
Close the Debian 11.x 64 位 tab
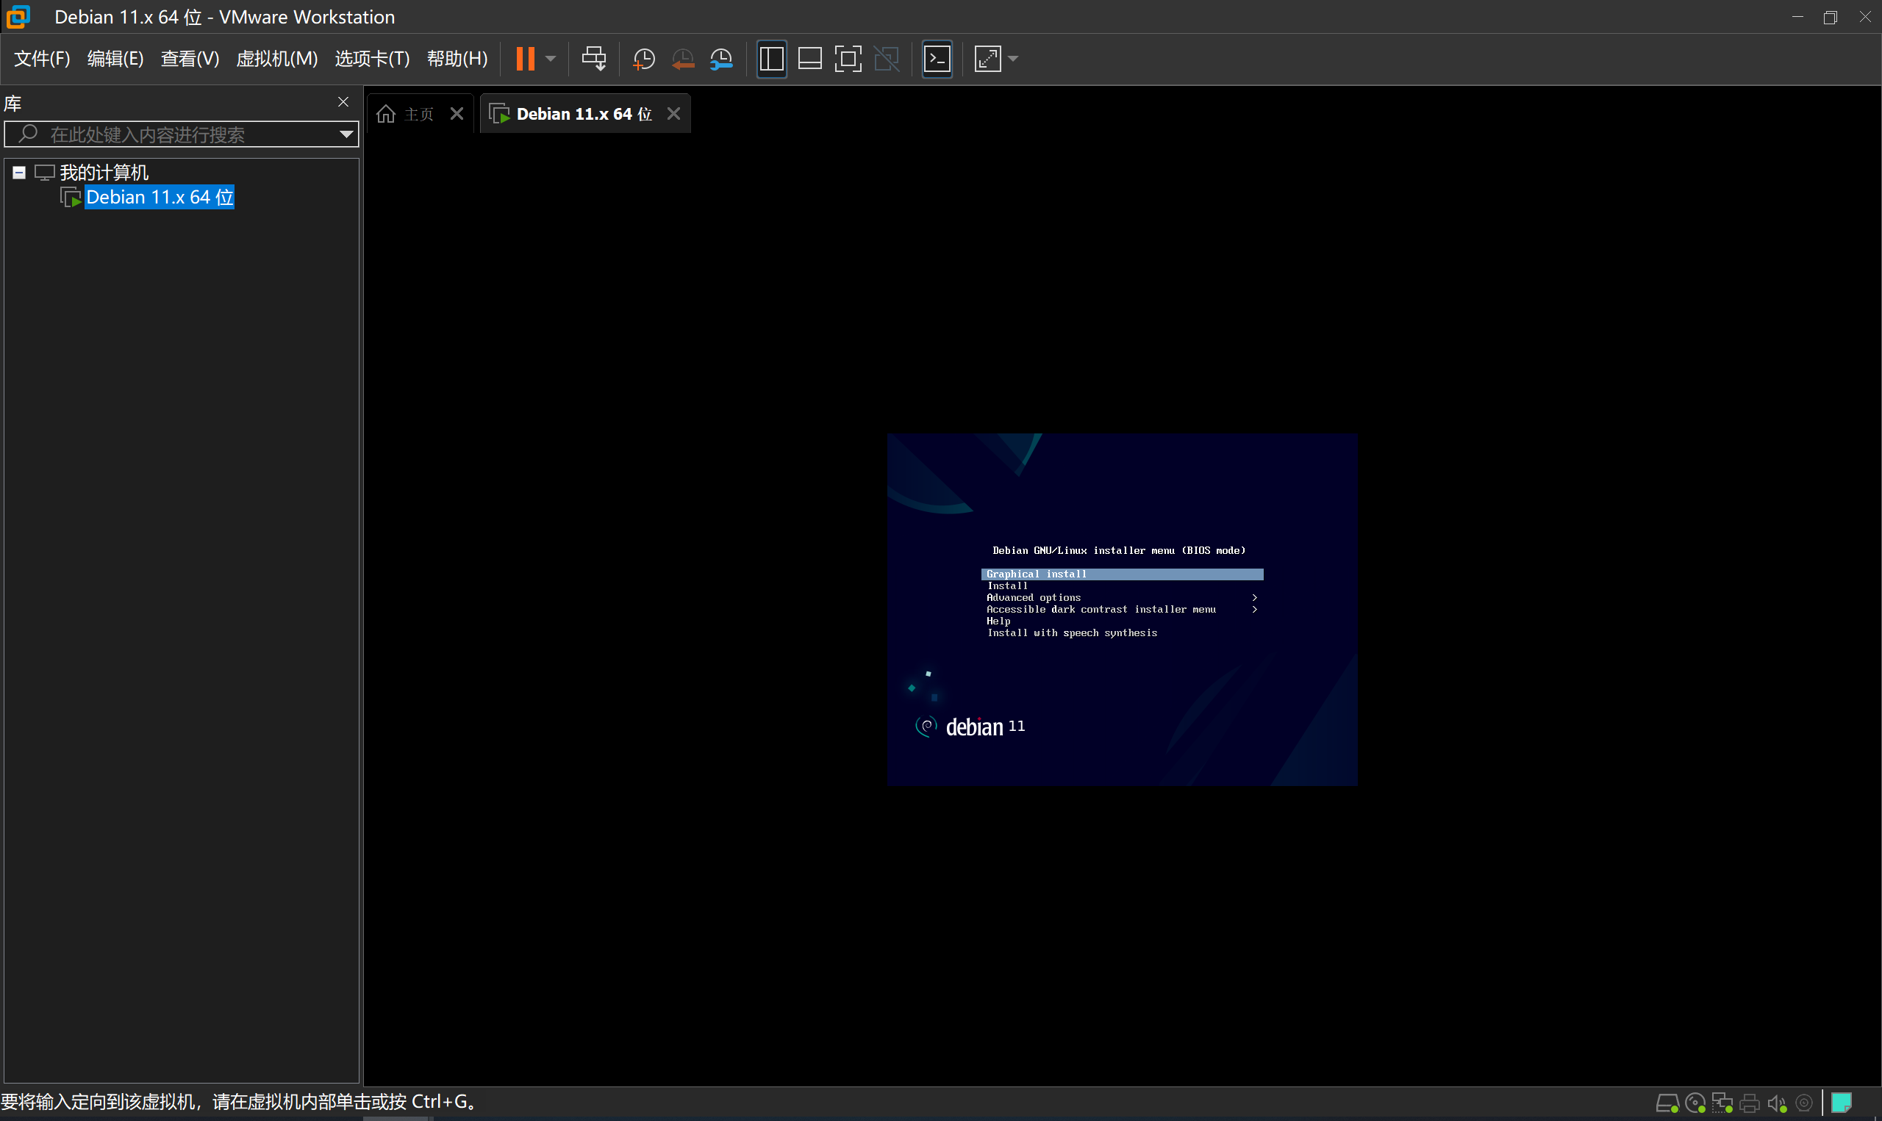pos(673,114)
